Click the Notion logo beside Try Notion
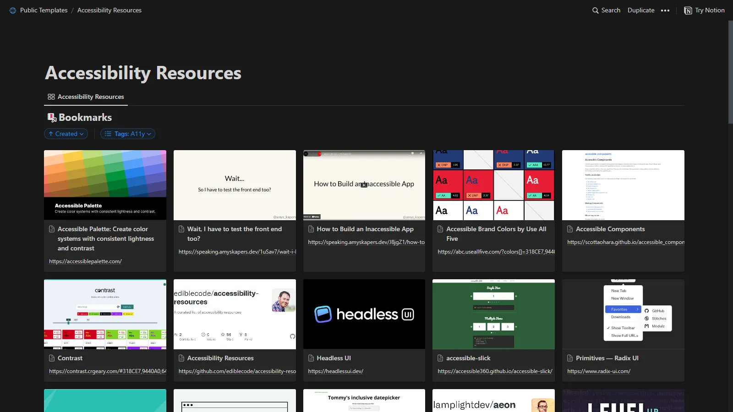Screen dimensions: 733x412 point(688,11)
